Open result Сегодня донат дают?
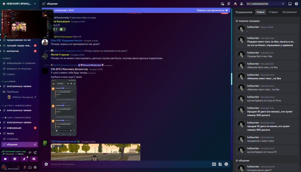 point(267,168)
